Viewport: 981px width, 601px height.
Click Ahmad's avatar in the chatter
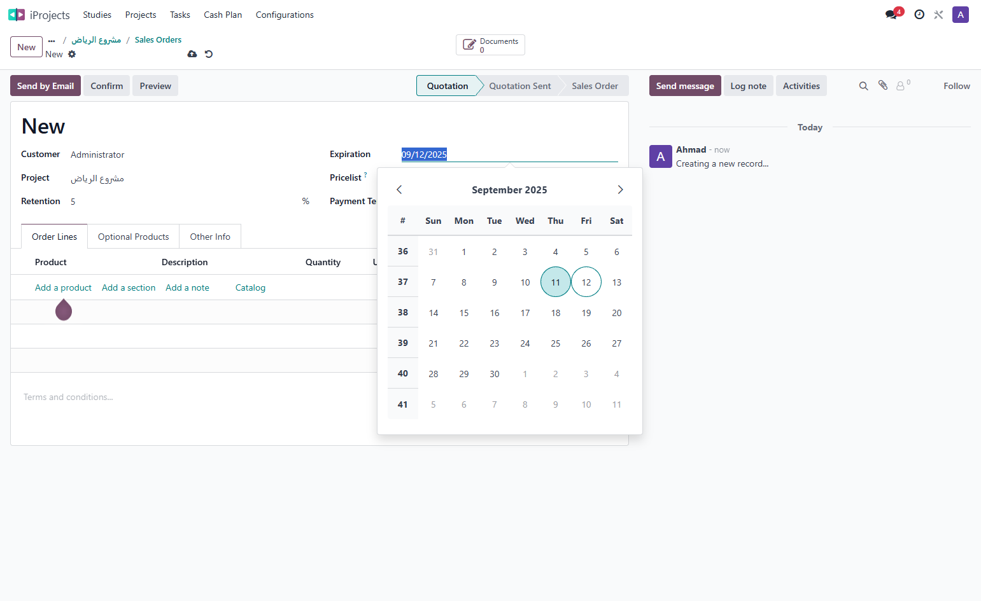[661, 156]
